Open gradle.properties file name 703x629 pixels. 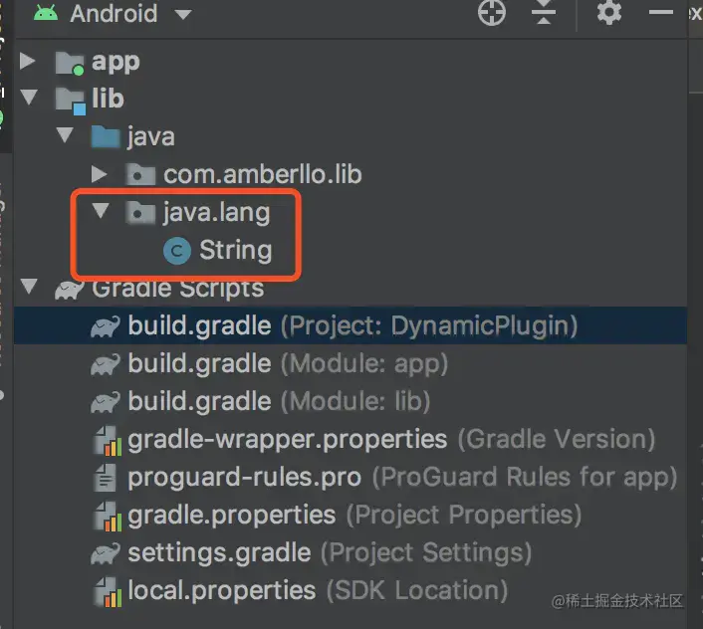pyautogui.click(x=231, y=516)
